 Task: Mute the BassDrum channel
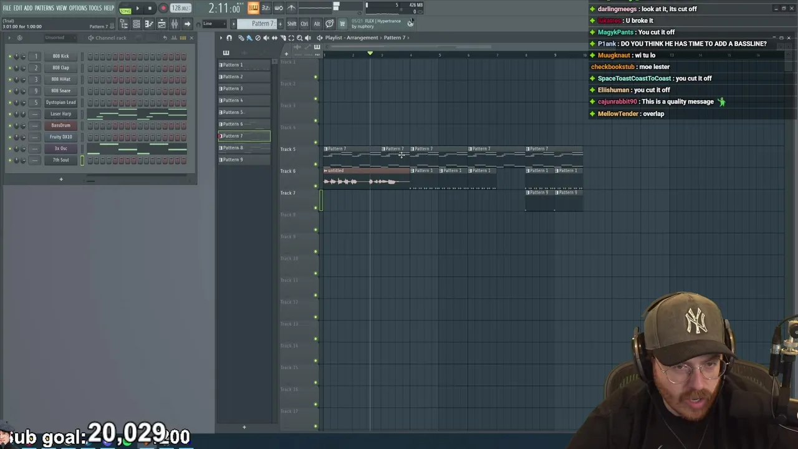pyautogui.click(x=10, y=125)
